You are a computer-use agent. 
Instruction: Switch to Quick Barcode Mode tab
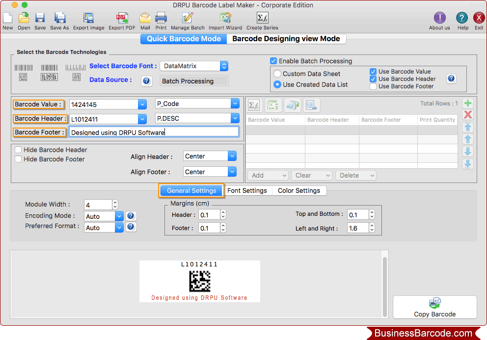click(184, 39)
